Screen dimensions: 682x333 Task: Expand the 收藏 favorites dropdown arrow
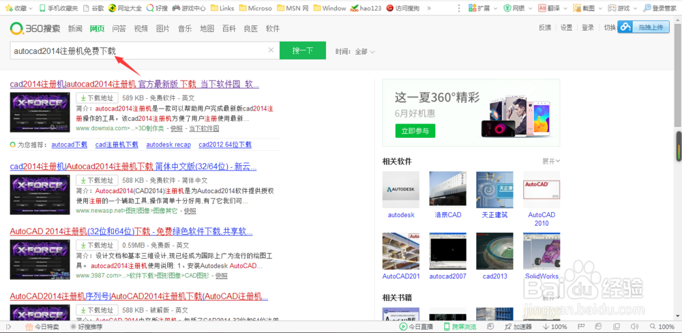[30, 8]
